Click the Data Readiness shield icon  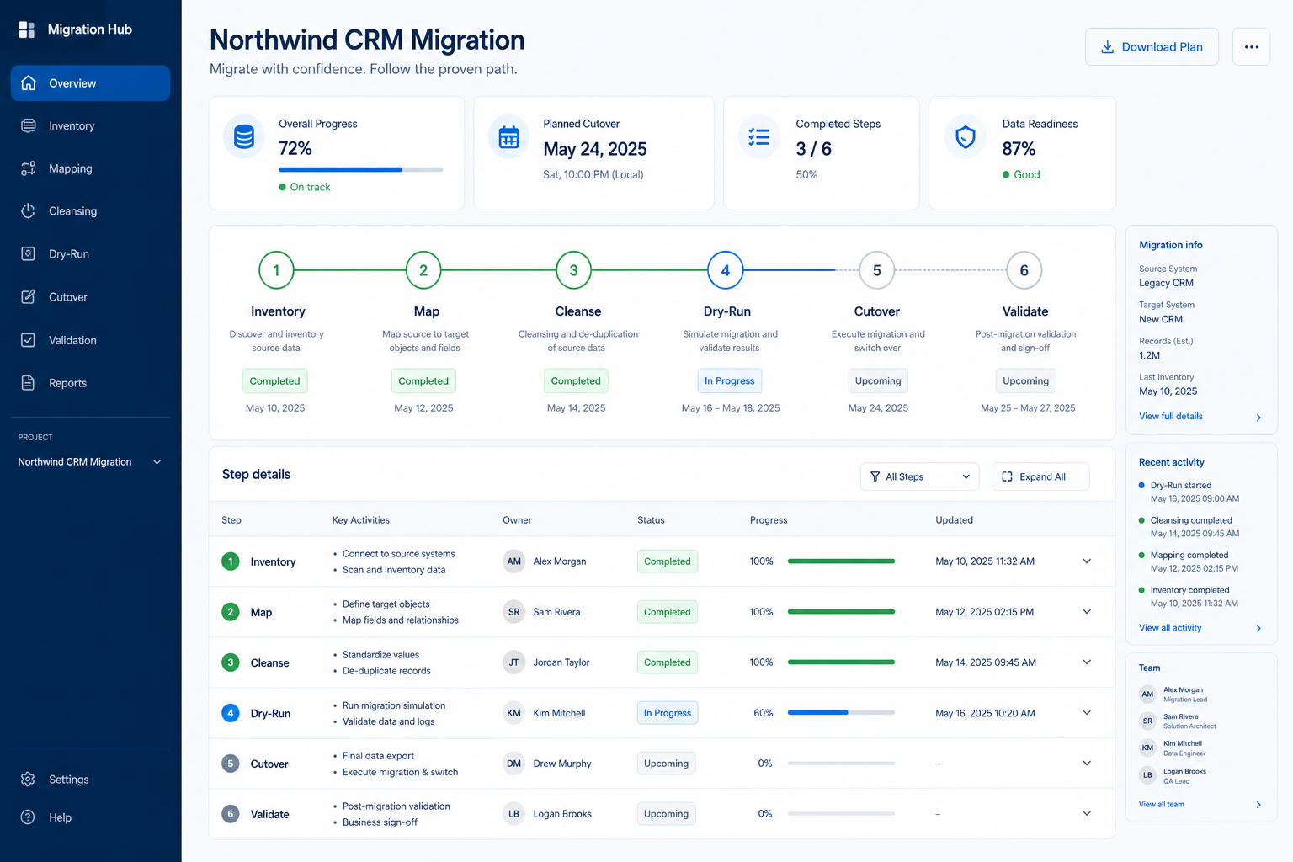[x=966, y=136]
